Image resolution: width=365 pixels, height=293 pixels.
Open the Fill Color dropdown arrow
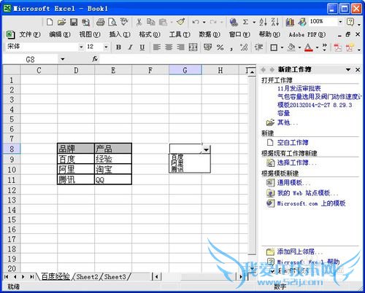click(299, 47)
